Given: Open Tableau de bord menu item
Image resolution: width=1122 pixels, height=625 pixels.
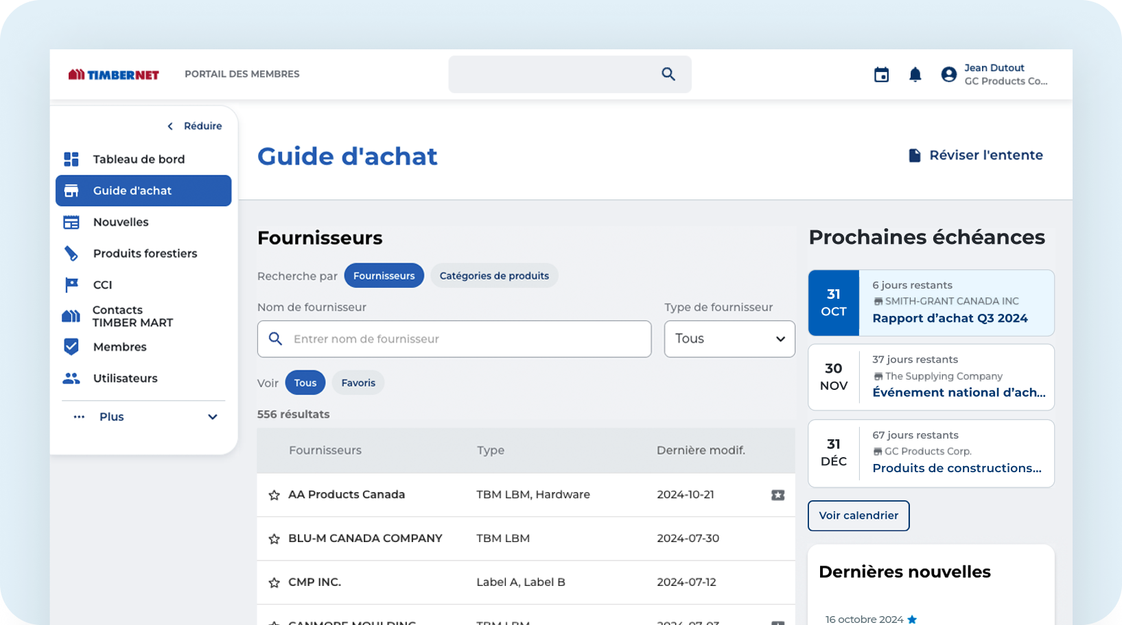Looking at the screenshot, I should point(143,159).
